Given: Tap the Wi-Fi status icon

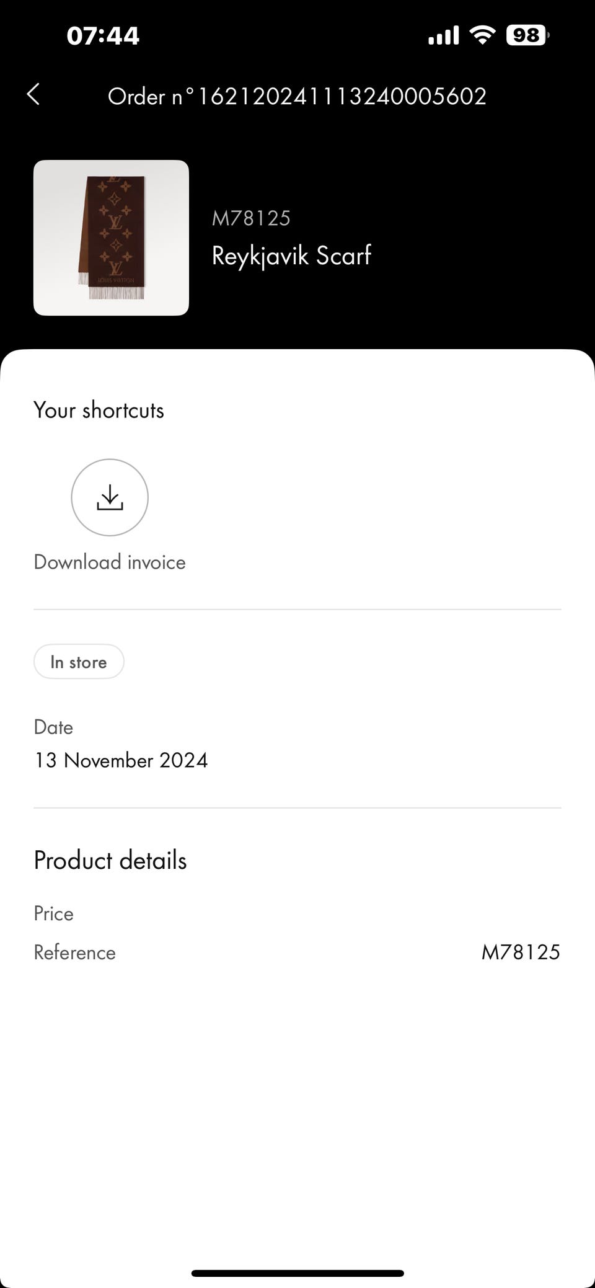Looking at the screenshot, I should [482, 35].
